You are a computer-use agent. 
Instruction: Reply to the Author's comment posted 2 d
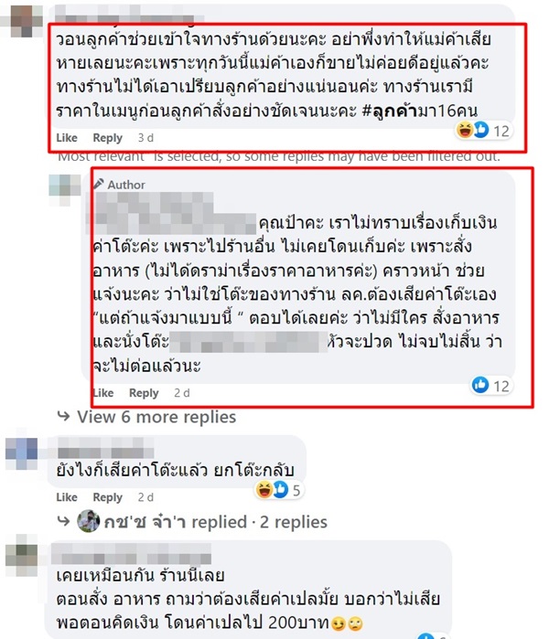pos(144,393)
